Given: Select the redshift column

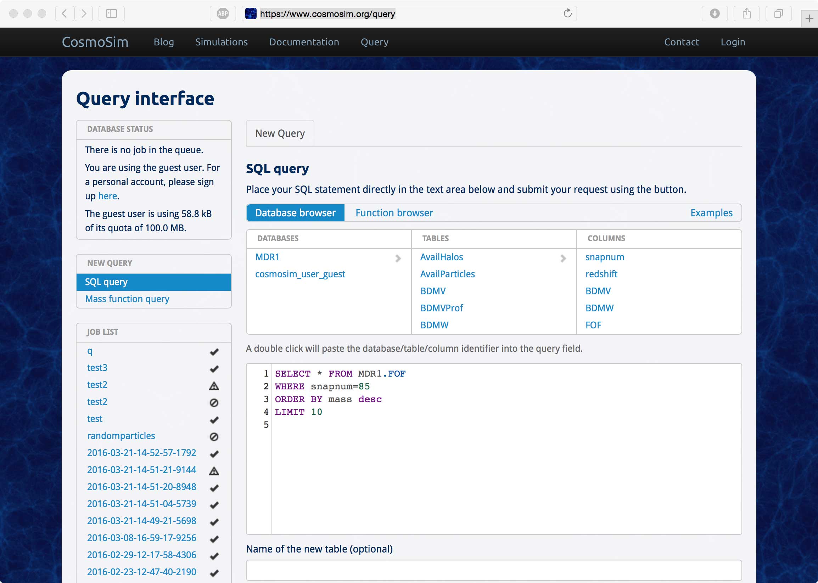Looking at the screenshot, I should coord(601,274).
